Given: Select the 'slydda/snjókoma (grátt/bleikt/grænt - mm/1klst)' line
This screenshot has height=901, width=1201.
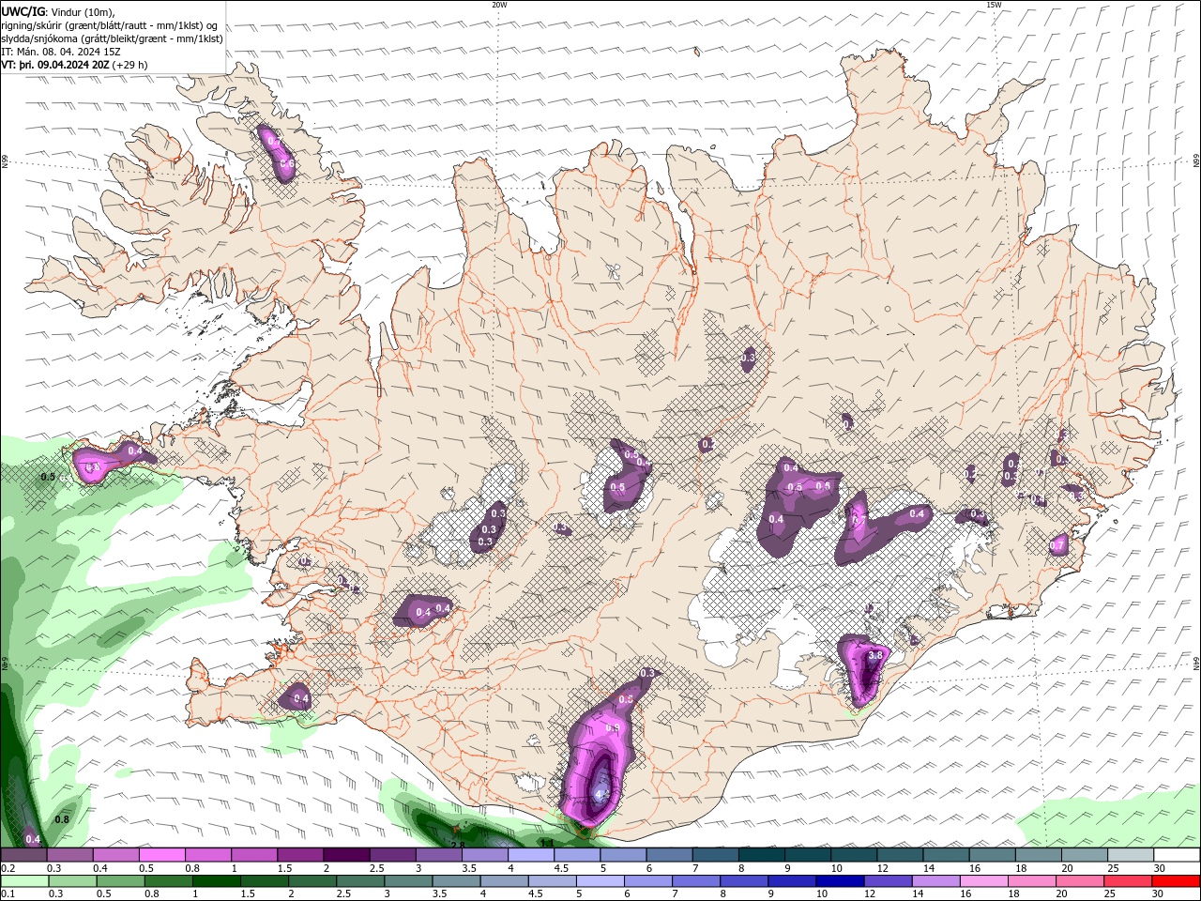Looking at the screenshot, I should (x=113, y=38).
